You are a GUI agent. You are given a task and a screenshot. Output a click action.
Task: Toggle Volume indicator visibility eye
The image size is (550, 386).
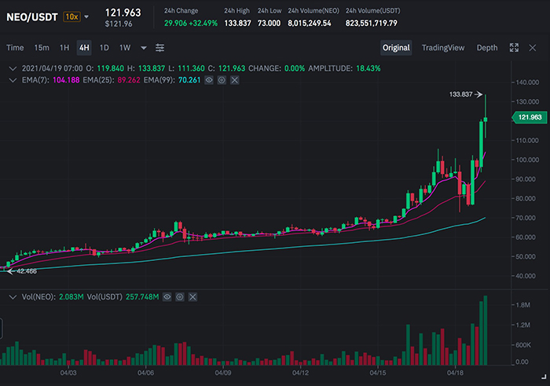(x=167, y=296)
